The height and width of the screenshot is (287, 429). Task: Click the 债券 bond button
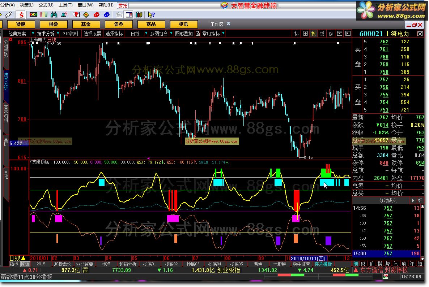tap(119, 24)
